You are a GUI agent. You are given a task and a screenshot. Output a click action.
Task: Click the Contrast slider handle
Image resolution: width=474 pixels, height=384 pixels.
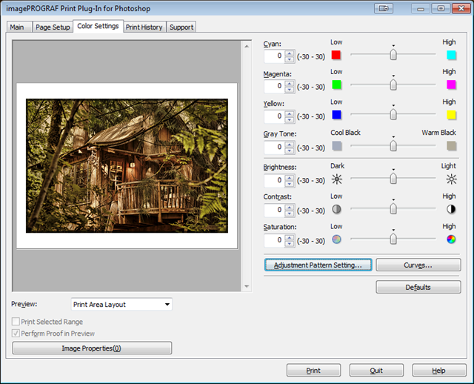tap(393, 209)
